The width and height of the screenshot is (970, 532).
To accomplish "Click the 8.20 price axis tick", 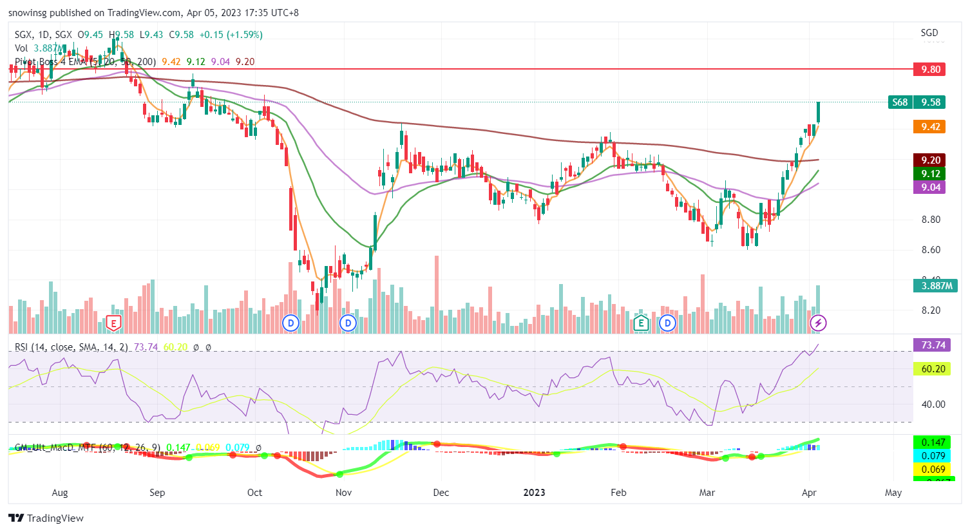I will [x=931, y=310].
